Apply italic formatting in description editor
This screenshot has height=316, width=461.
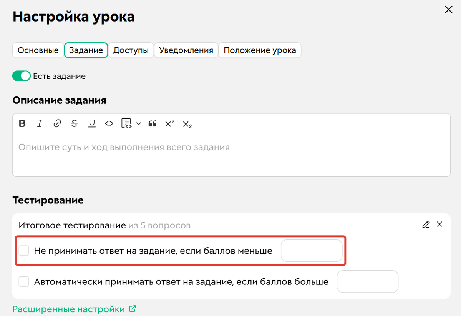click(x=40, y=123)
